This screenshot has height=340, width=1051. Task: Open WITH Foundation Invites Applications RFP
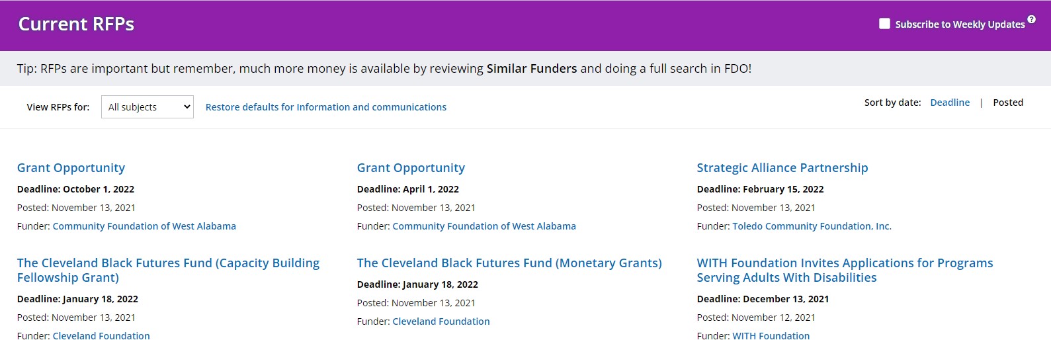(x=845, y=270)
